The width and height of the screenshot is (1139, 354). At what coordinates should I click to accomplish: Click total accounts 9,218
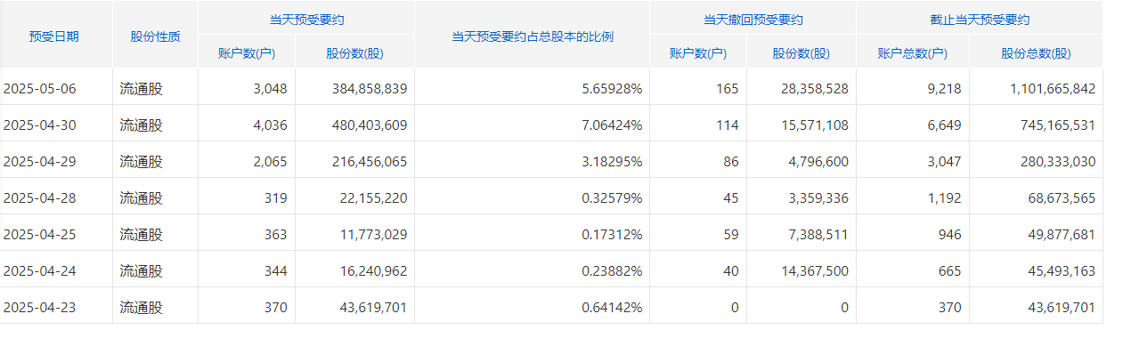[x=945, y=88]
